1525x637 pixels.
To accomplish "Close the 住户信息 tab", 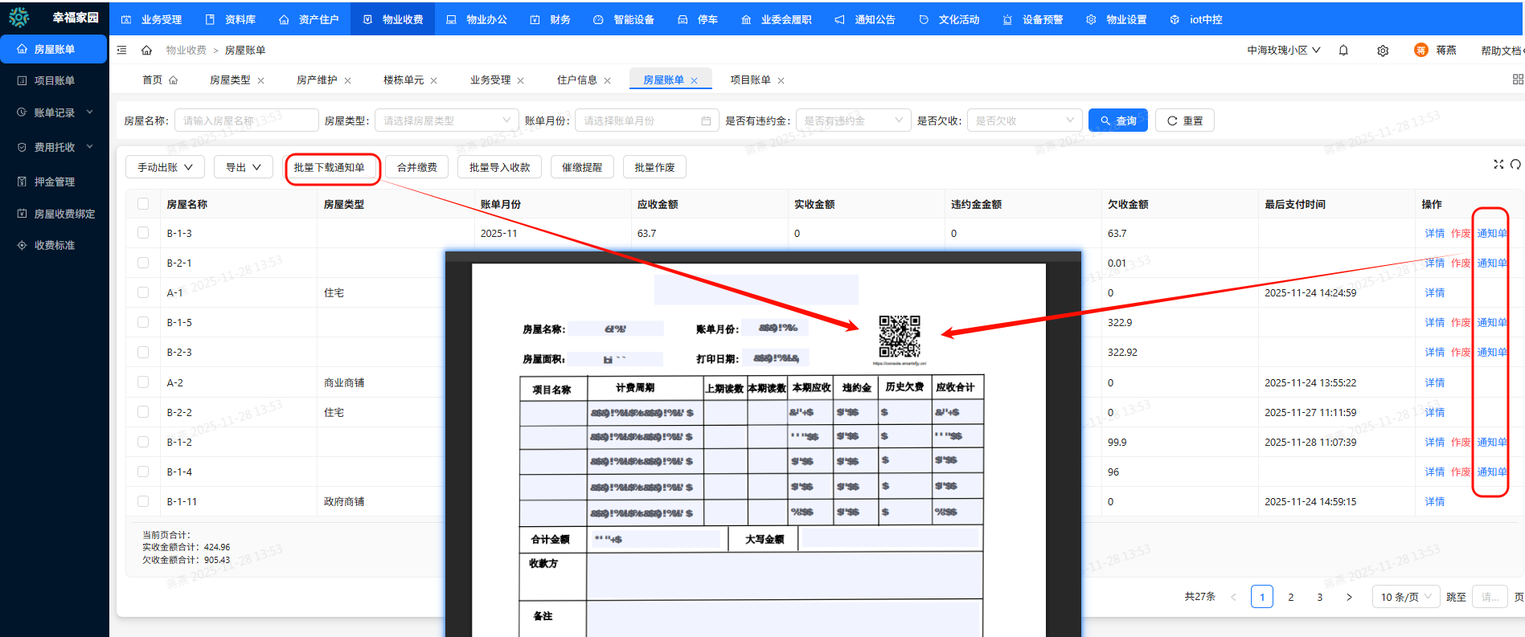I will tap(608, 80).
